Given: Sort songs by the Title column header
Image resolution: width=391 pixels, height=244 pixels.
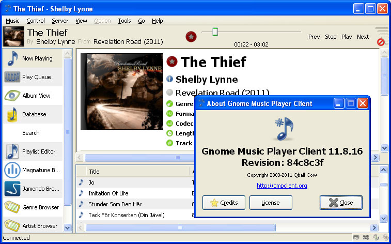Looking at the screenshot, I should (137, 172).
